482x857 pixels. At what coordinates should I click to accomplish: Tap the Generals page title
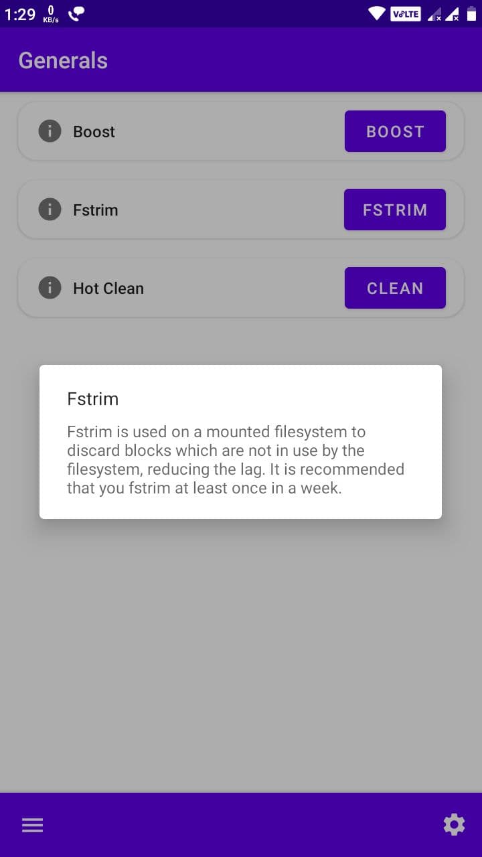coord(63,60)
